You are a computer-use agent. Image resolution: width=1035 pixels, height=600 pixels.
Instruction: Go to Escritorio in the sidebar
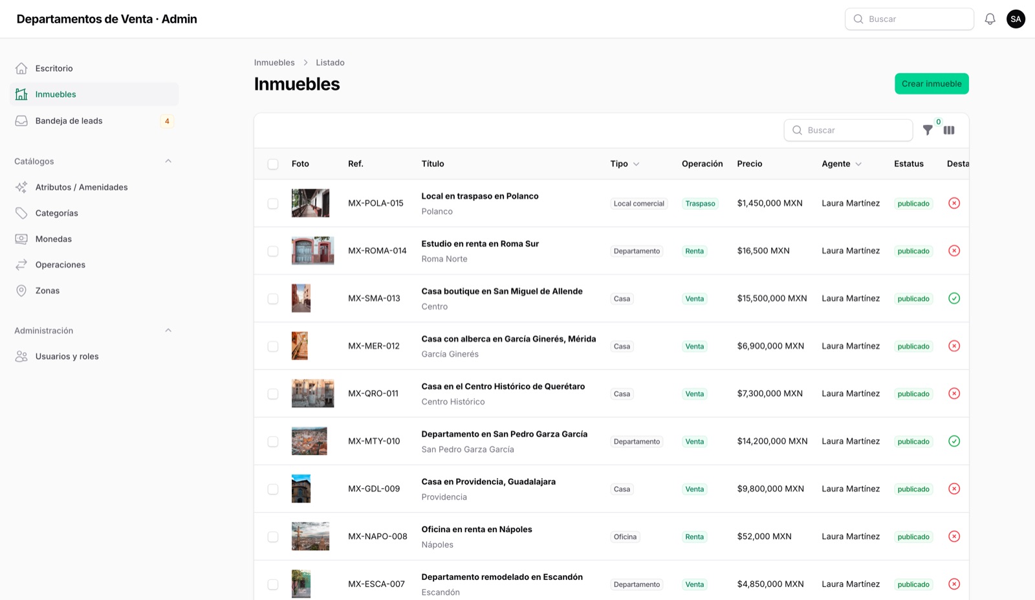[94, 69]
